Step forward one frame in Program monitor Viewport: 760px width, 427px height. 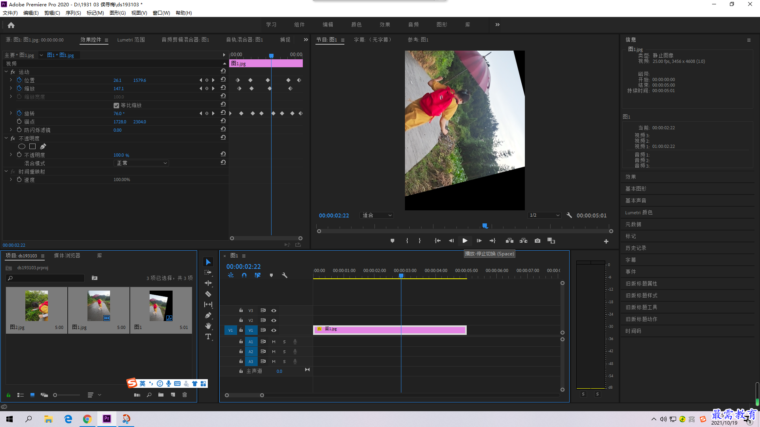pos(479,241)
